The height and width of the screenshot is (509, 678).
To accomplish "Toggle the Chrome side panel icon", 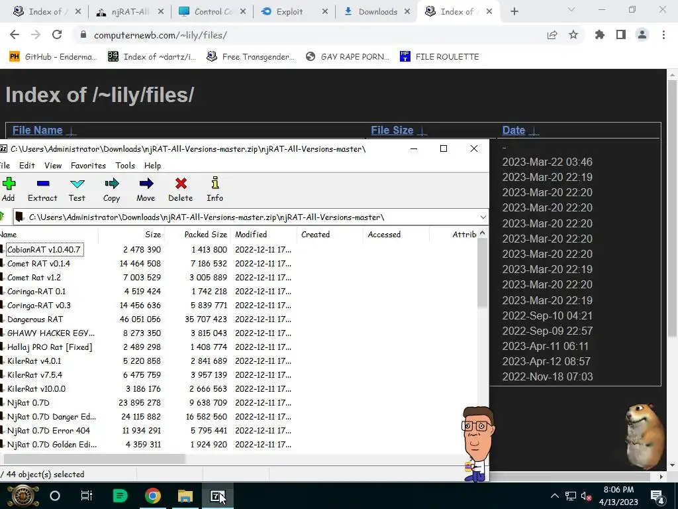I will pos(621,34).
